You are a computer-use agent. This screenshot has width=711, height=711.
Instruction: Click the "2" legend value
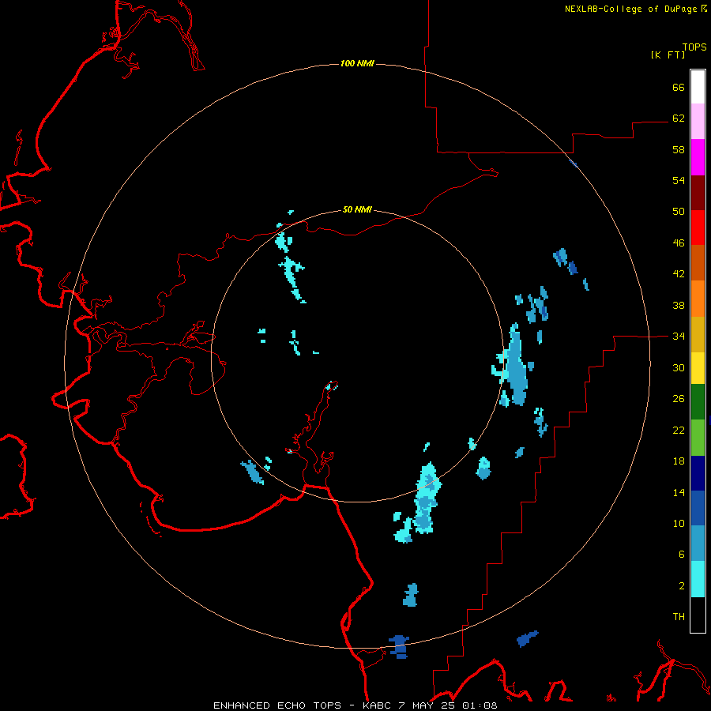tap(682, 585)
